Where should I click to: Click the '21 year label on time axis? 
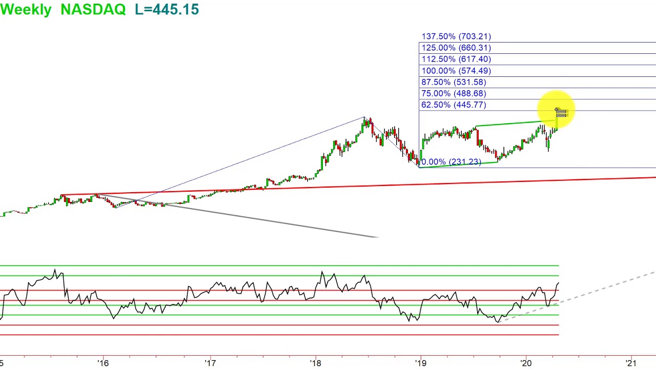(631, 363)
